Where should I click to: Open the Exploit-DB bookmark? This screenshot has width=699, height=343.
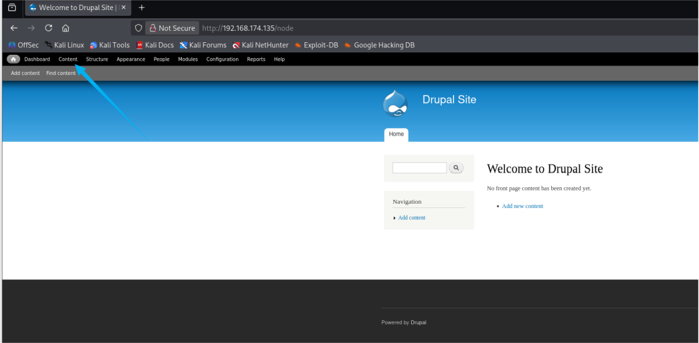(316, 45)
